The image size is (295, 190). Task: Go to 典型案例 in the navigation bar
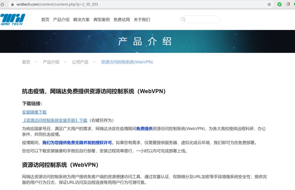point(102,20)
